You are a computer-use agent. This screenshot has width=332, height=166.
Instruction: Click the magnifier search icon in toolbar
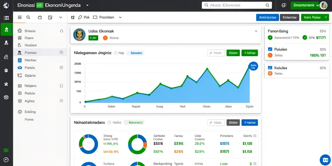pyautogui.click(x=28, y=18)
